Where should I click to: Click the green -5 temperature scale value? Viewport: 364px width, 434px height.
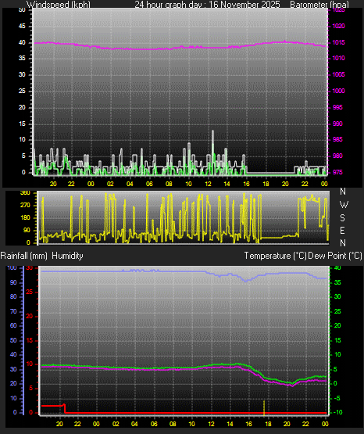[337, 398]
